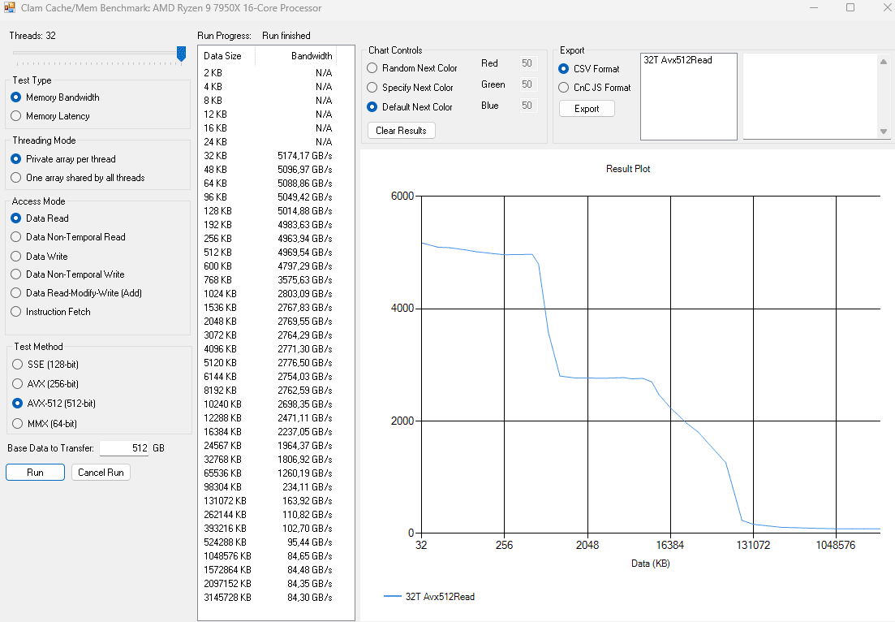Choose MMX (64-bit) test method
895x622 pixels.
pos(45,423)
